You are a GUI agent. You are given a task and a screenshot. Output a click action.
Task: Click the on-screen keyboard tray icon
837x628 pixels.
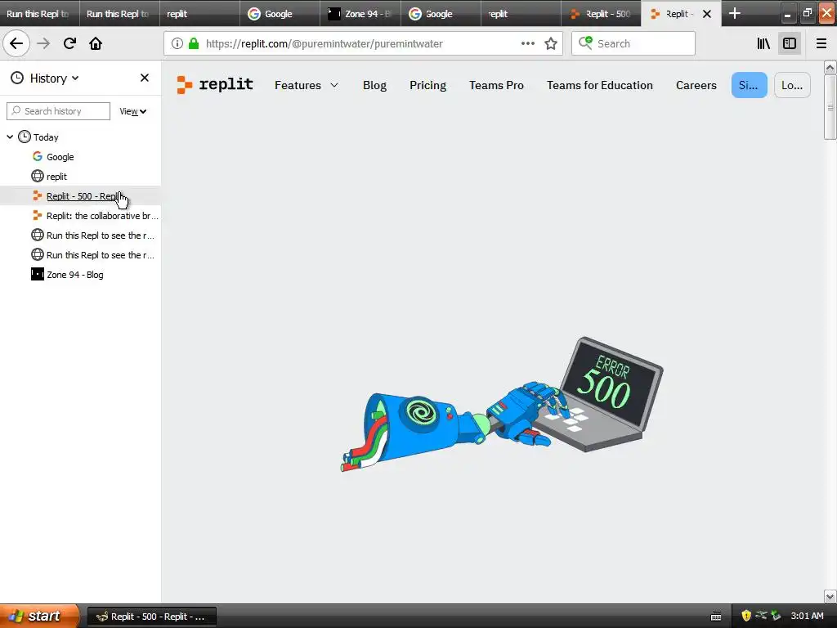(x=716, y=617)
